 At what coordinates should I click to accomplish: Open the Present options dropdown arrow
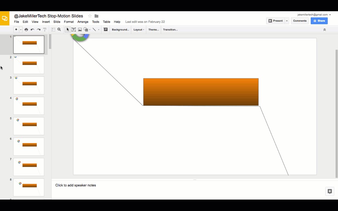click(x=287, y=21)
